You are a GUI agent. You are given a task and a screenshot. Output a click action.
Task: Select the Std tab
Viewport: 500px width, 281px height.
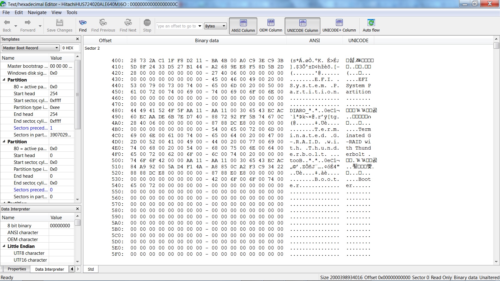click(x=91, y=269)
